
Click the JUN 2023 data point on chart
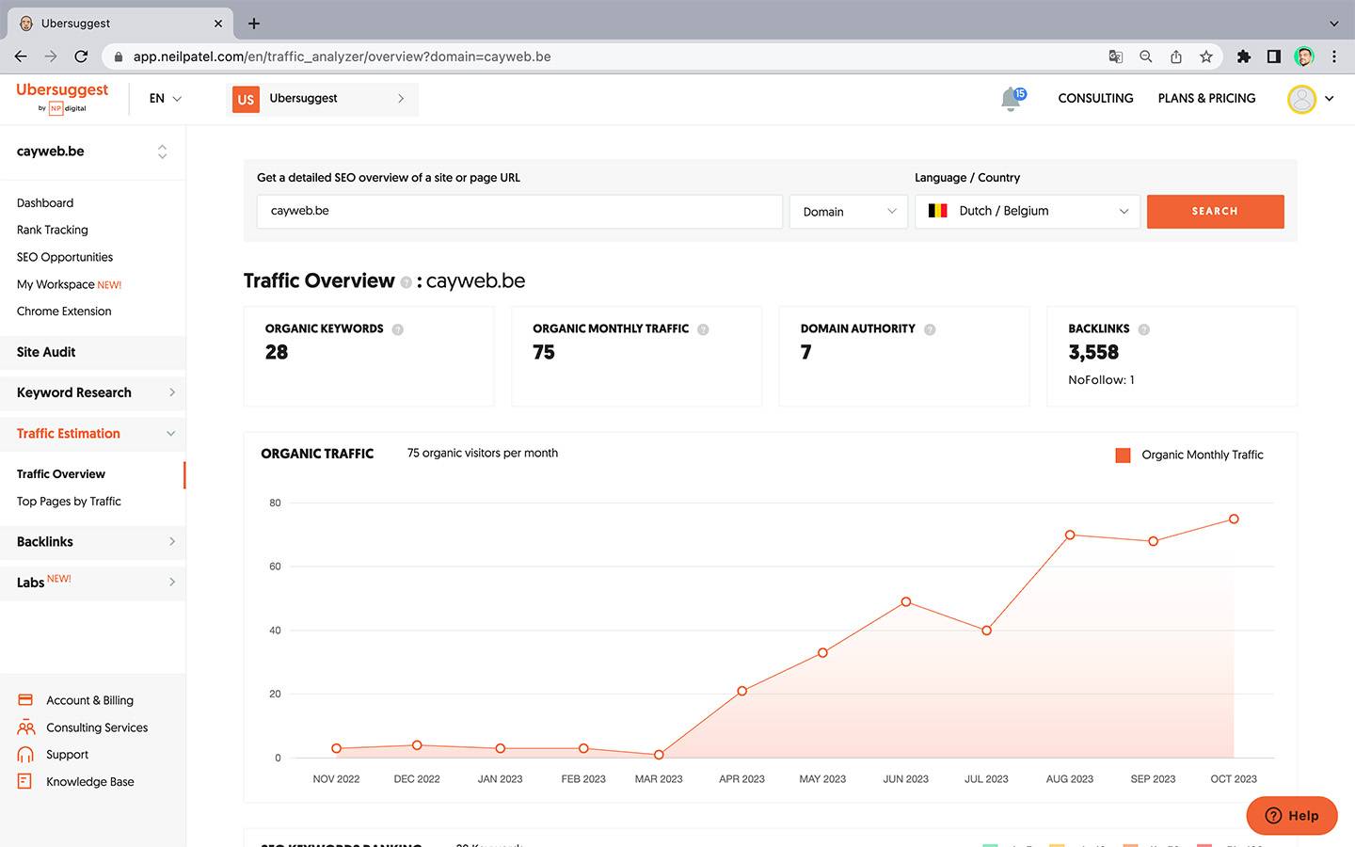pos(906,602)
